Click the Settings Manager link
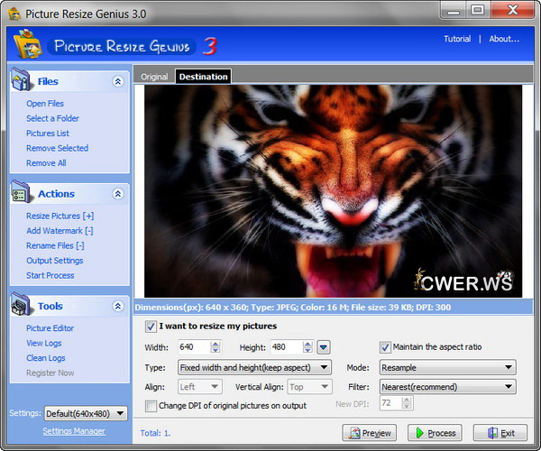Image resolution: width=541 pixels, height=451 pixels. point(74,431)
